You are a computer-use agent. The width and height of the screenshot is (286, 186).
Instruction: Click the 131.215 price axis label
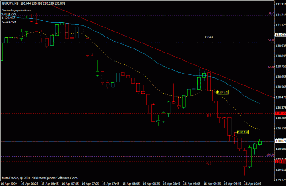(x=281, y=15)
